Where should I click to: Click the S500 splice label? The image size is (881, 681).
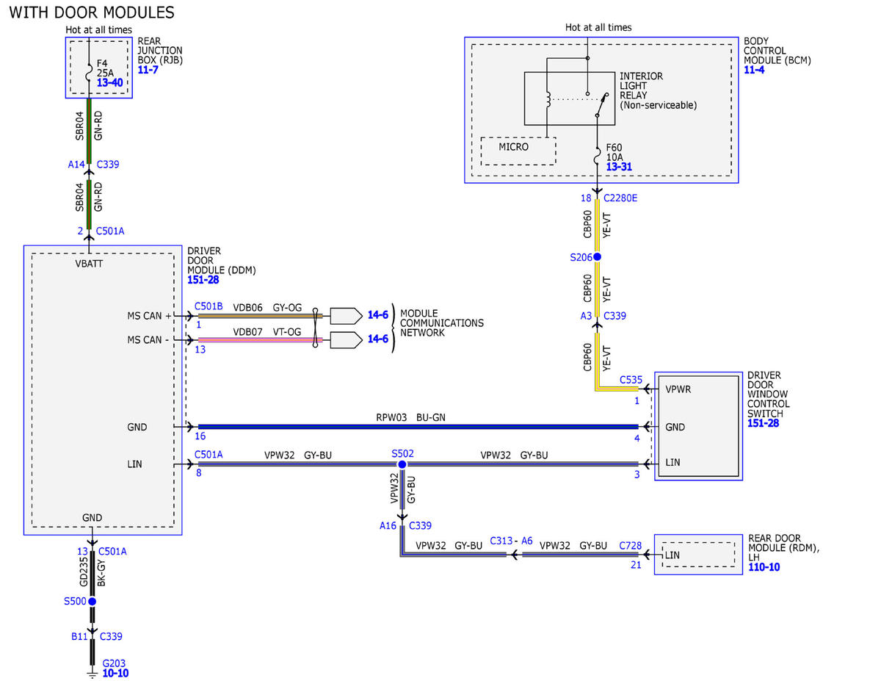tap(76, 601)
